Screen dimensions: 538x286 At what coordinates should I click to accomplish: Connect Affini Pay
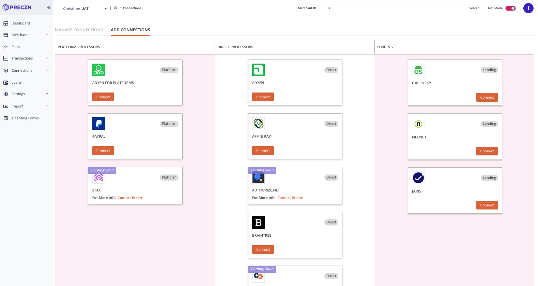[x=263, y=151]
